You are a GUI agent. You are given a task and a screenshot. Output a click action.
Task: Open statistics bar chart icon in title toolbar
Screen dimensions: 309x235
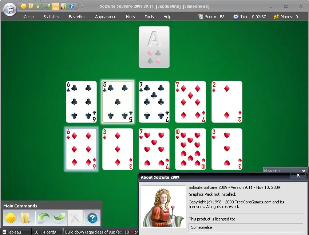pyautogui.click(x=63, y=6)
